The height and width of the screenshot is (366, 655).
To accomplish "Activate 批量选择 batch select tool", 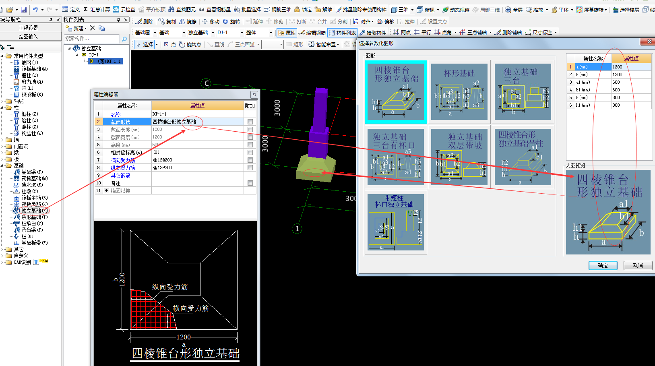I will 247,9.
